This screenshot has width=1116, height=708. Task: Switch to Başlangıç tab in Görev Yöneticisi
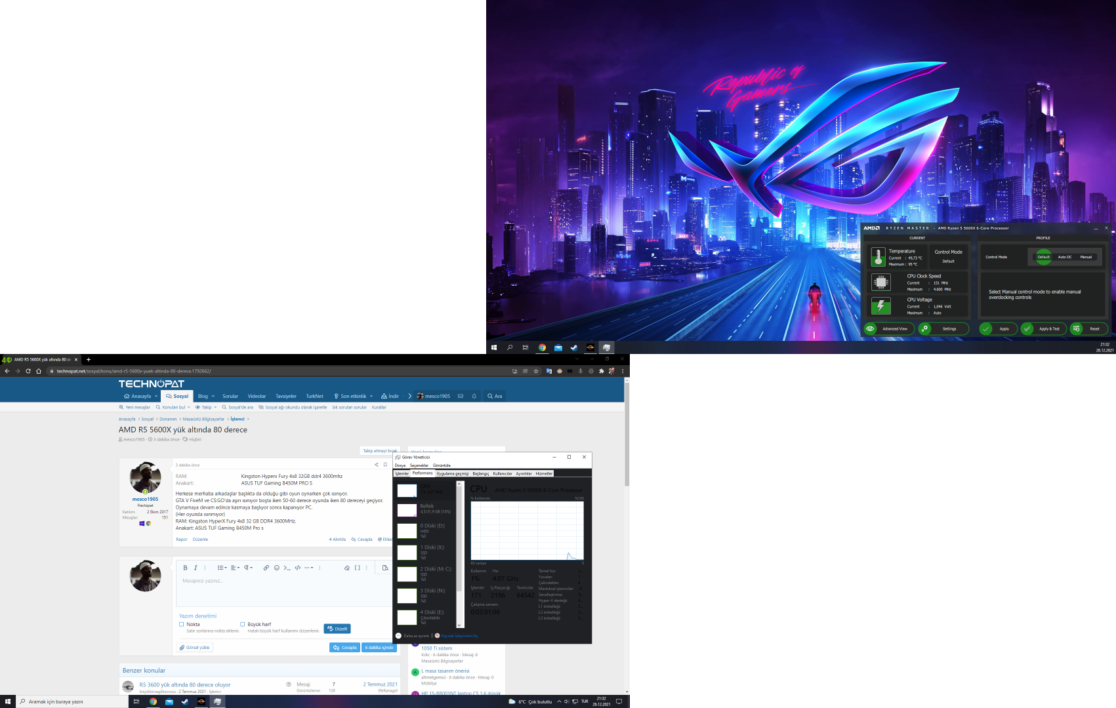[x=481, y=473]
